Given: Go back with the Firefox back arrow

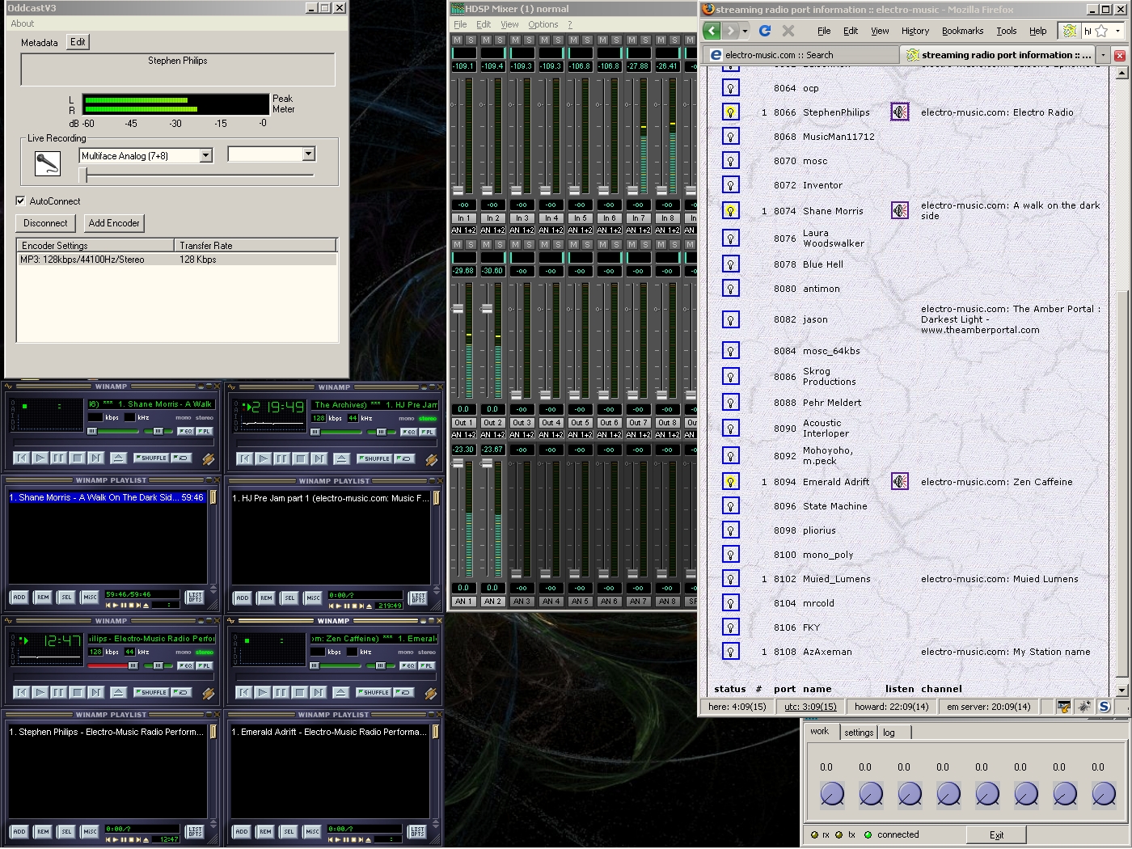Looking at the screenshot, I should 712,31.
